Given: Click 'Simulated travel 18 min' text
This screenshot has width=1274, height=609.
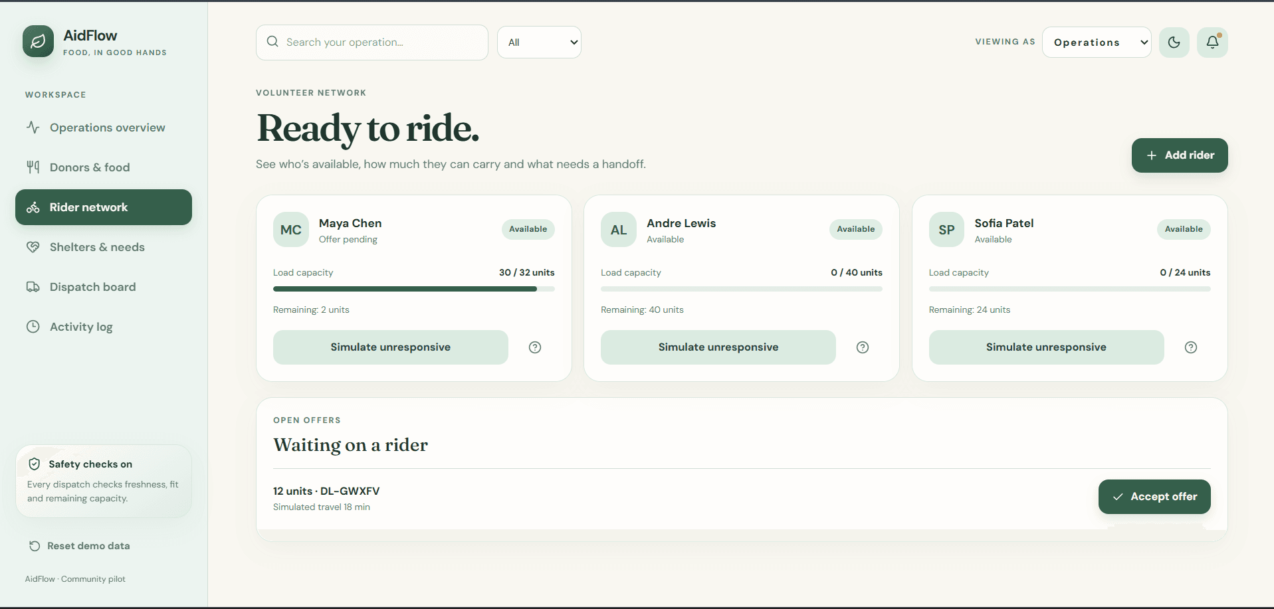Looking at the screenshot, I should pyautogui.click(x=322, y=507).
